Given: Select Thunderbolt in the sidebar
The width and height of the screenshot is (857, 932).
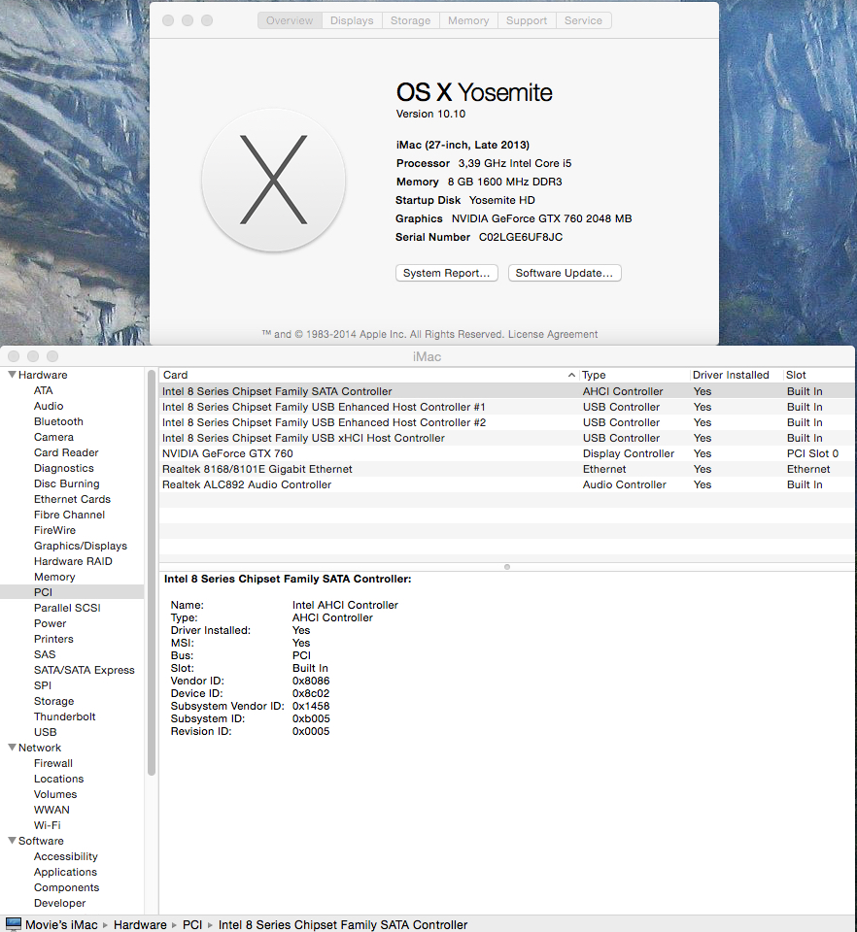Looking at the screenshot, I should tap(64, 716).
